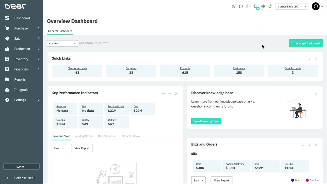Click the globe language icon

coord(263,6)
